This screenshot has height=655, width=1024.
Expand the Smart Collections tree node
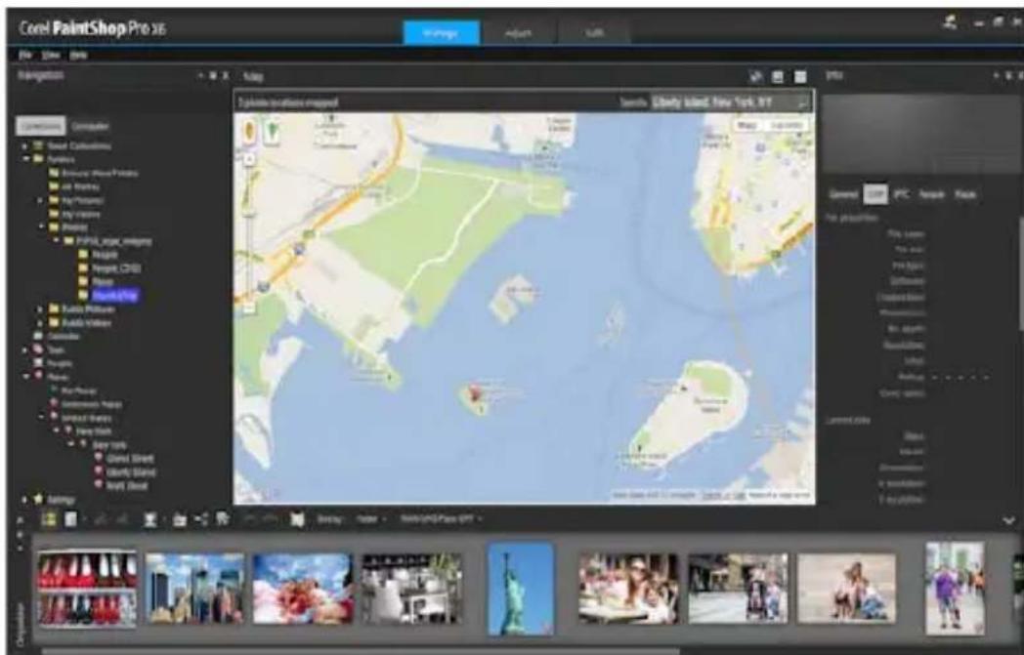(25, 146)
